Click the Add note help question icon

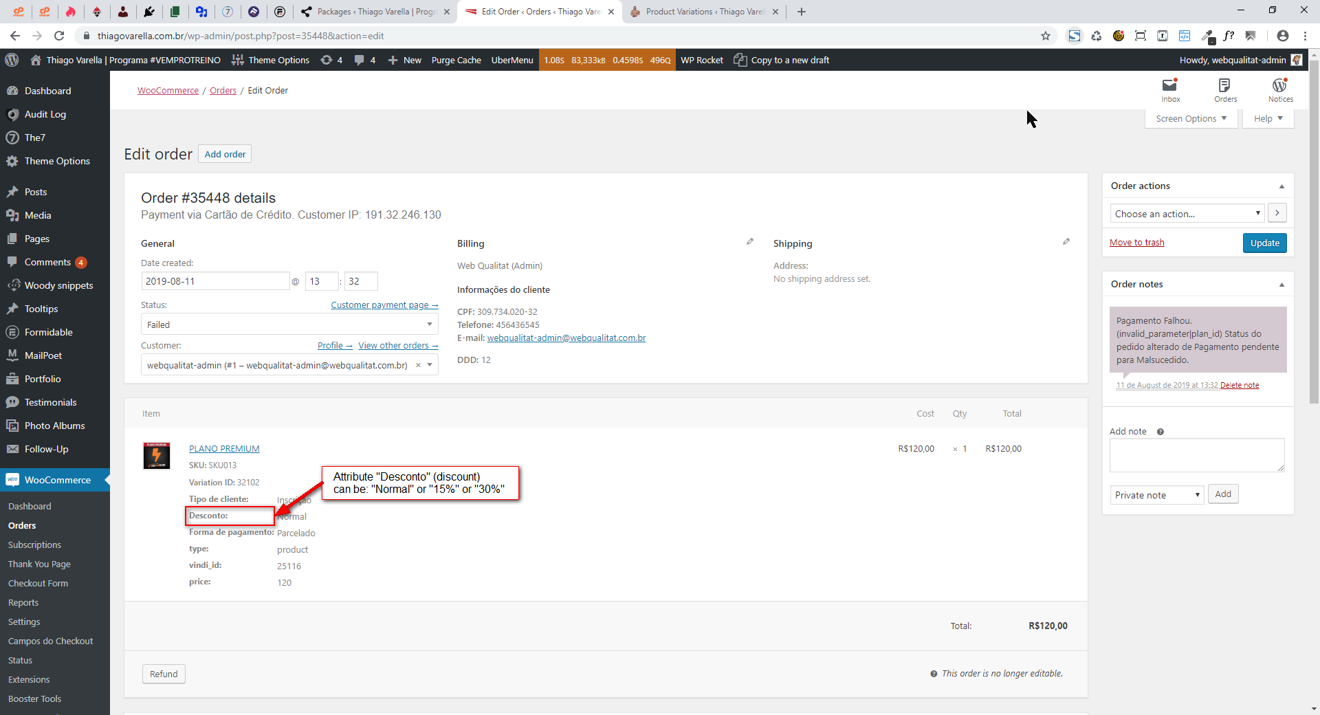pyautogui.click(x=1160, y=432)
